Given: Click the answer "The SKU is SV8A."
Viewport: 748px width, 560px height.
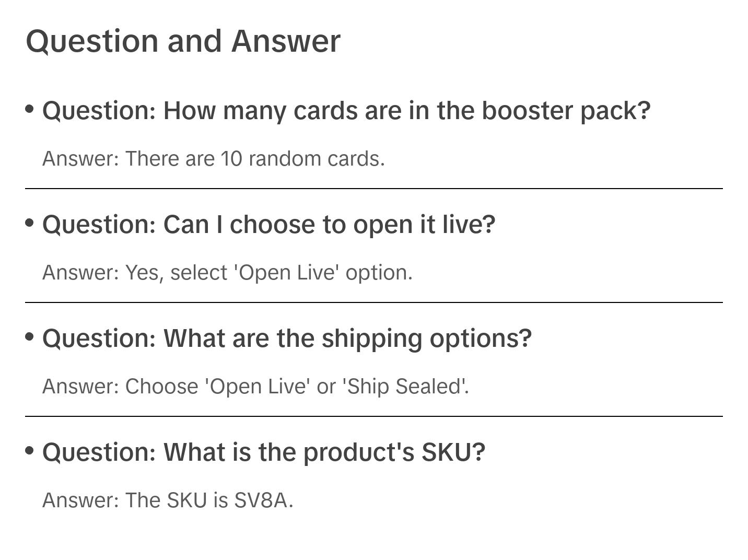Looking at the screenshot, I should (168, 500).
